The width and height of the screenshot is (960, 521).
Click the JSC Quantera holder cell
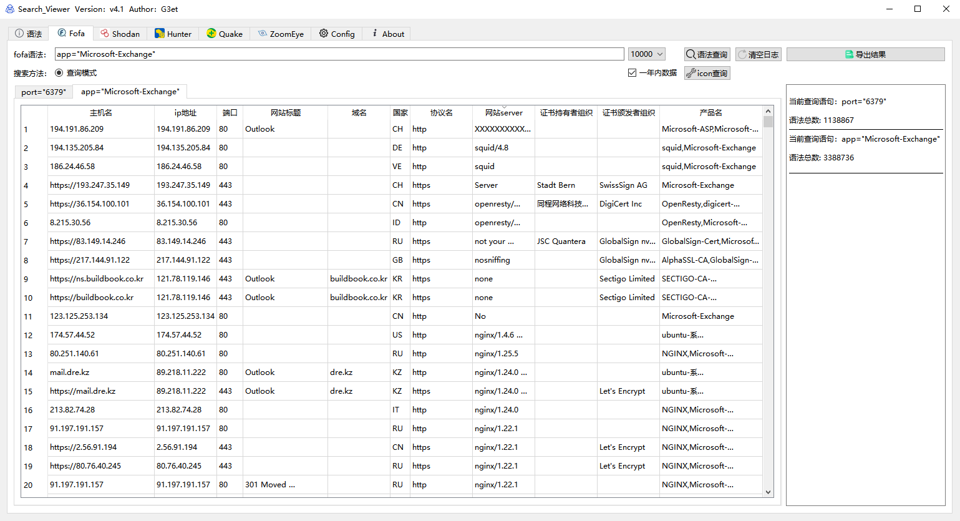click(566, 241)
